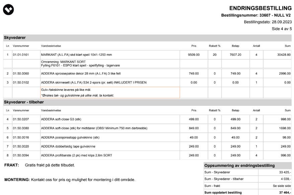294x195 pixels.
Task: Click Bestillingsdato 28.09.2023
Action: pos(268,22)
